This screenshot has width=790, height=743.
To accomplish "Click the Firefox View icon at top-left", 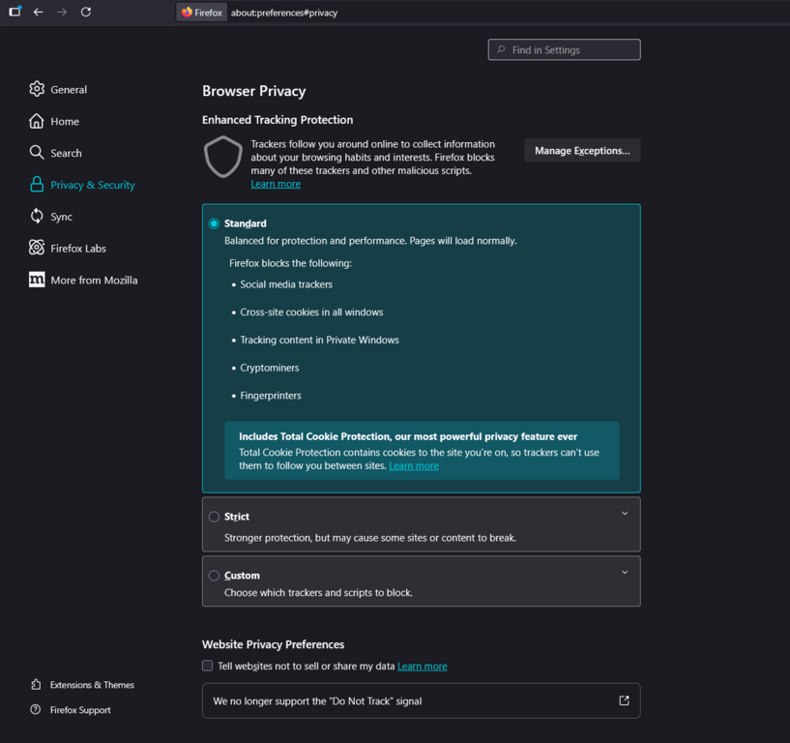I will click(15, 11).
